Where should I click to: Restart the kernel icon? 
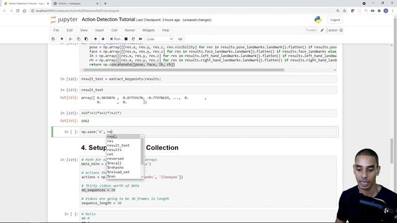click(133, 39)
